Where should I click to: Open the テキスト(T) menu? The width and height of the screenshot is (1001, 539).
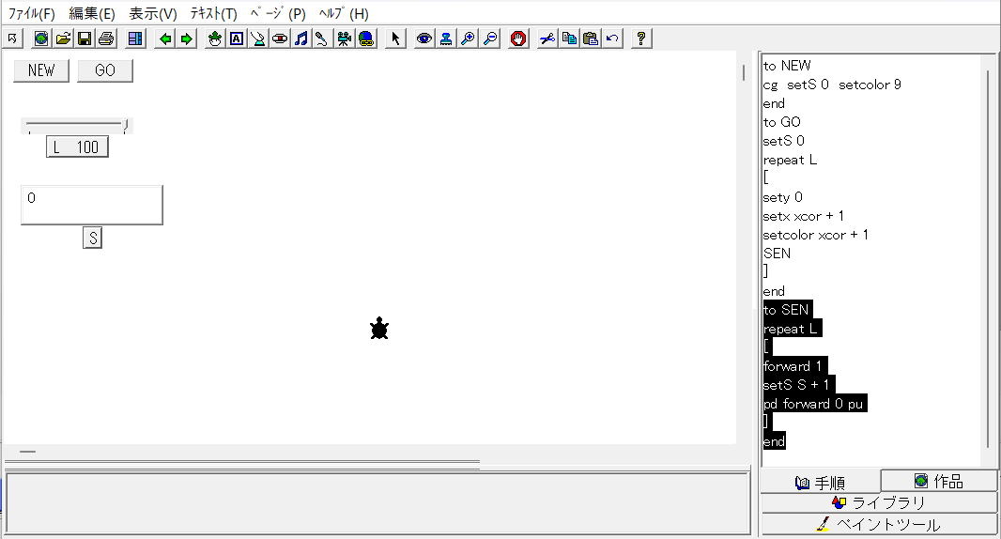213,13
